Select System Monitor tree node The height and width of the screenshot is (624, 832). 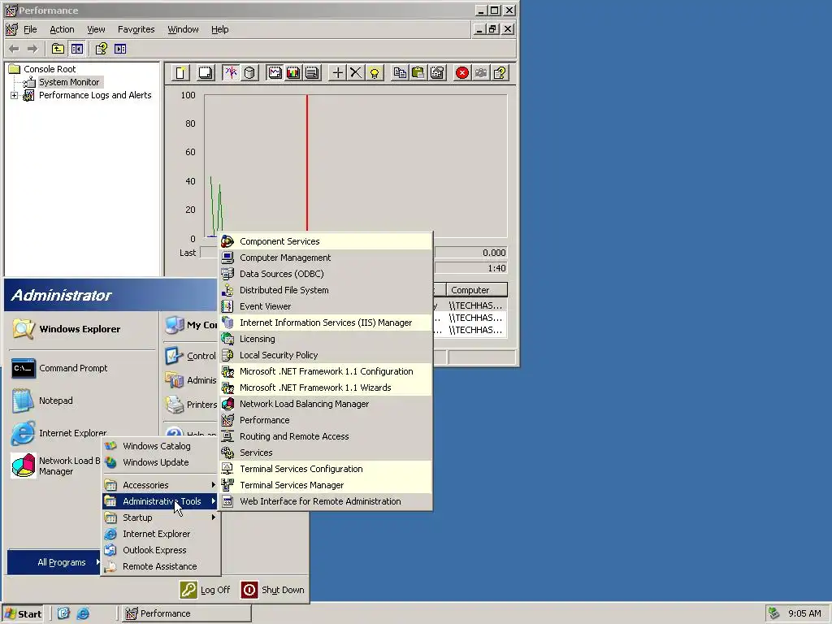[x=68, y=82]
